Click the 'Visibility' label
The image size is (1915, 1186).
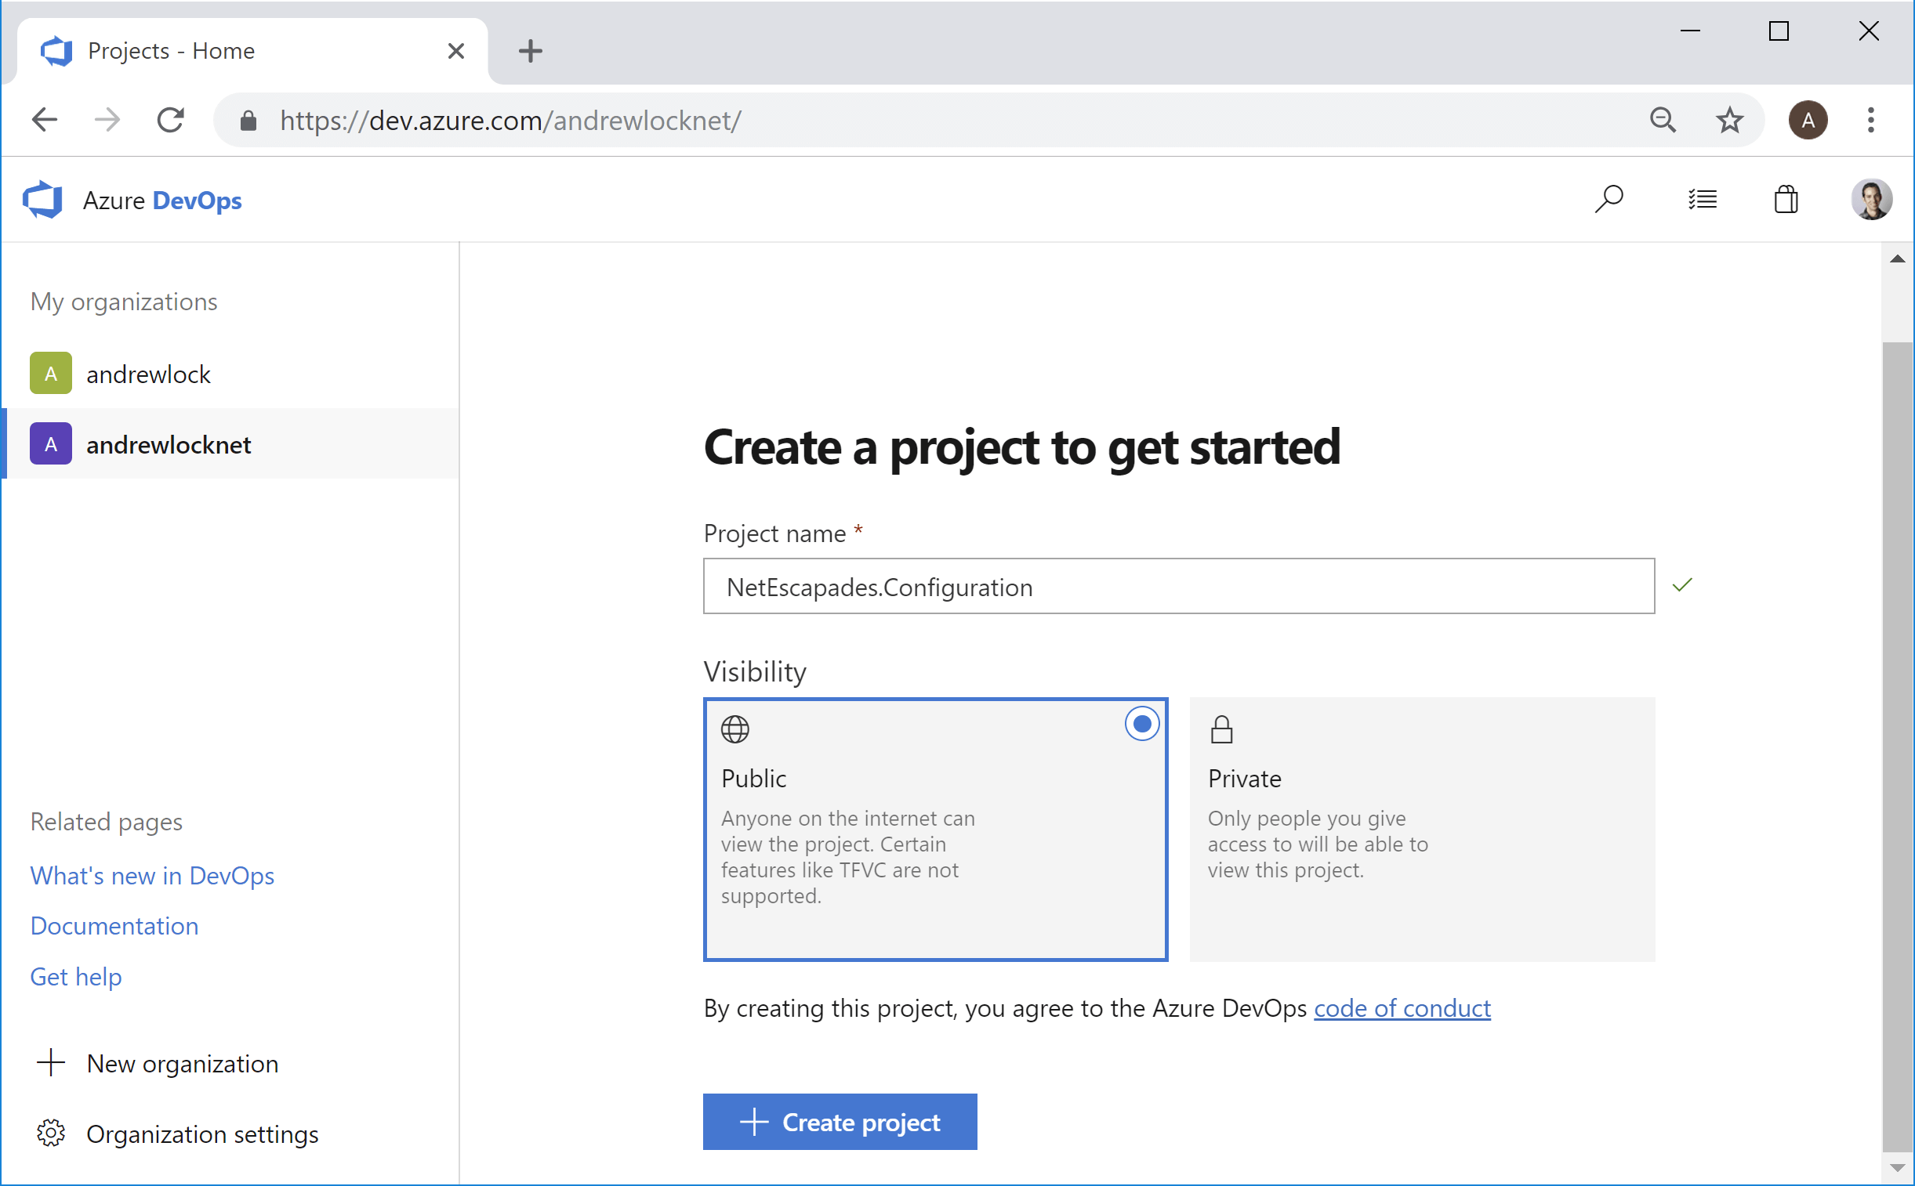(x=755, y=672)
